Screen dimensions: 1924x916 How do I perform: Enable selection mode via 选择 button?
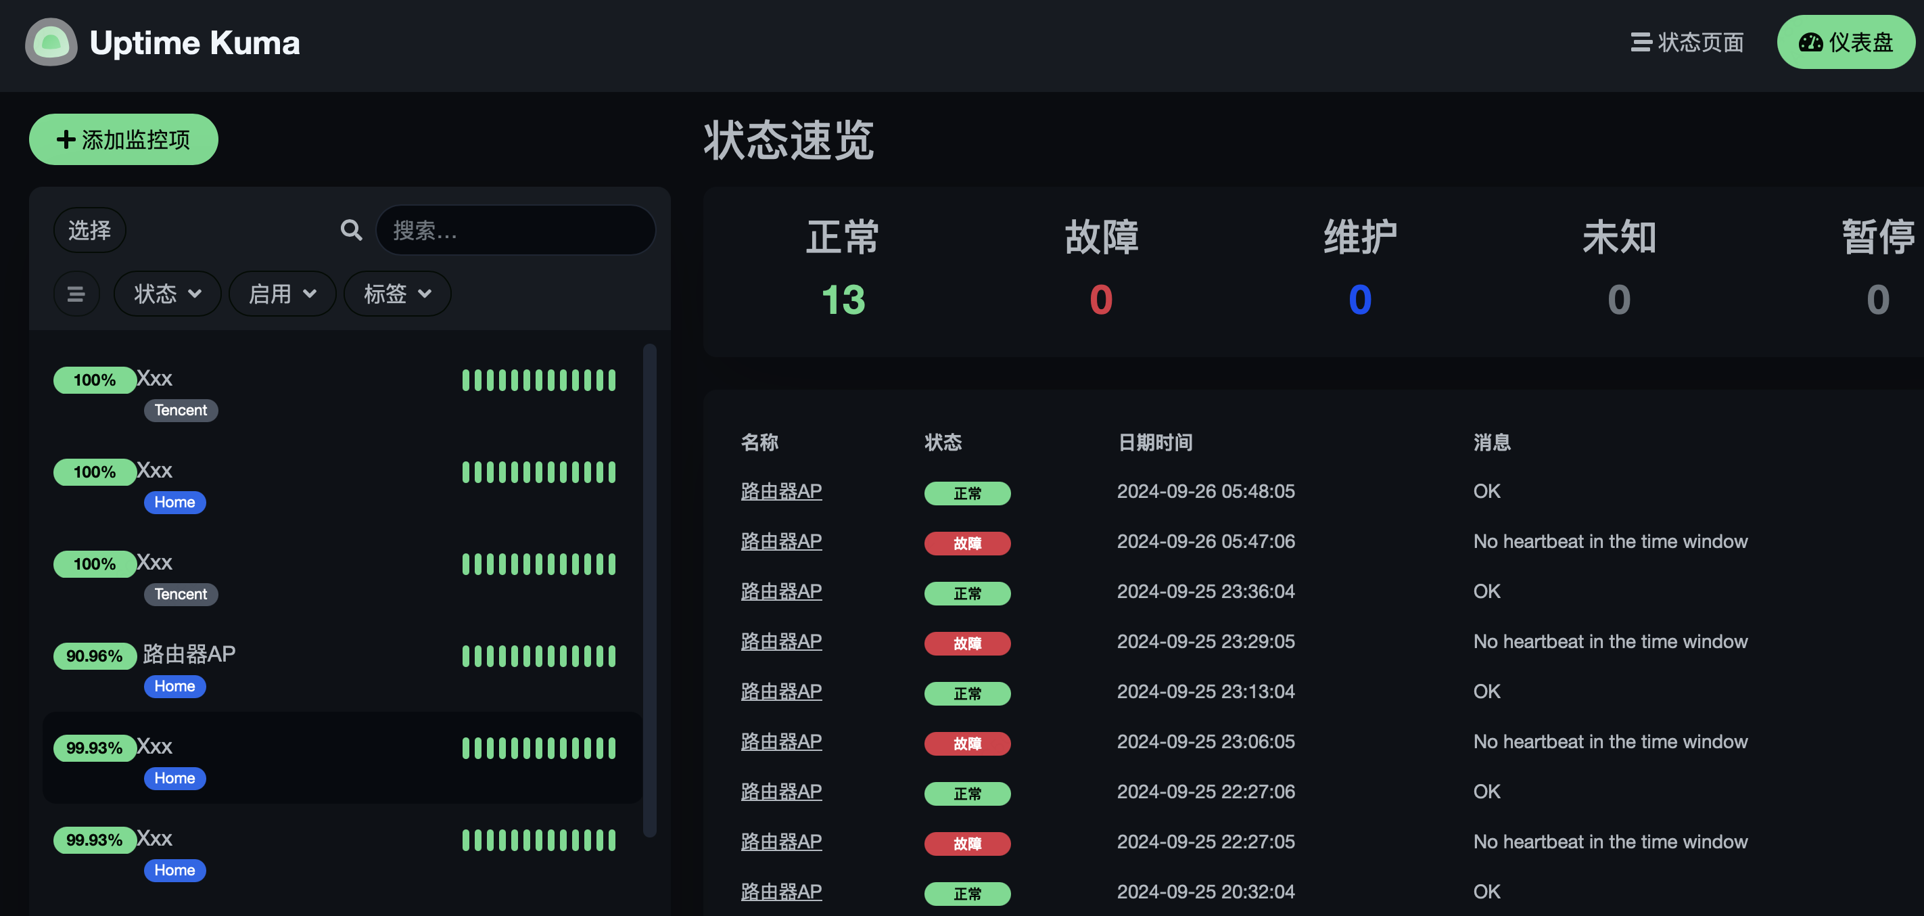click(89, 230)
